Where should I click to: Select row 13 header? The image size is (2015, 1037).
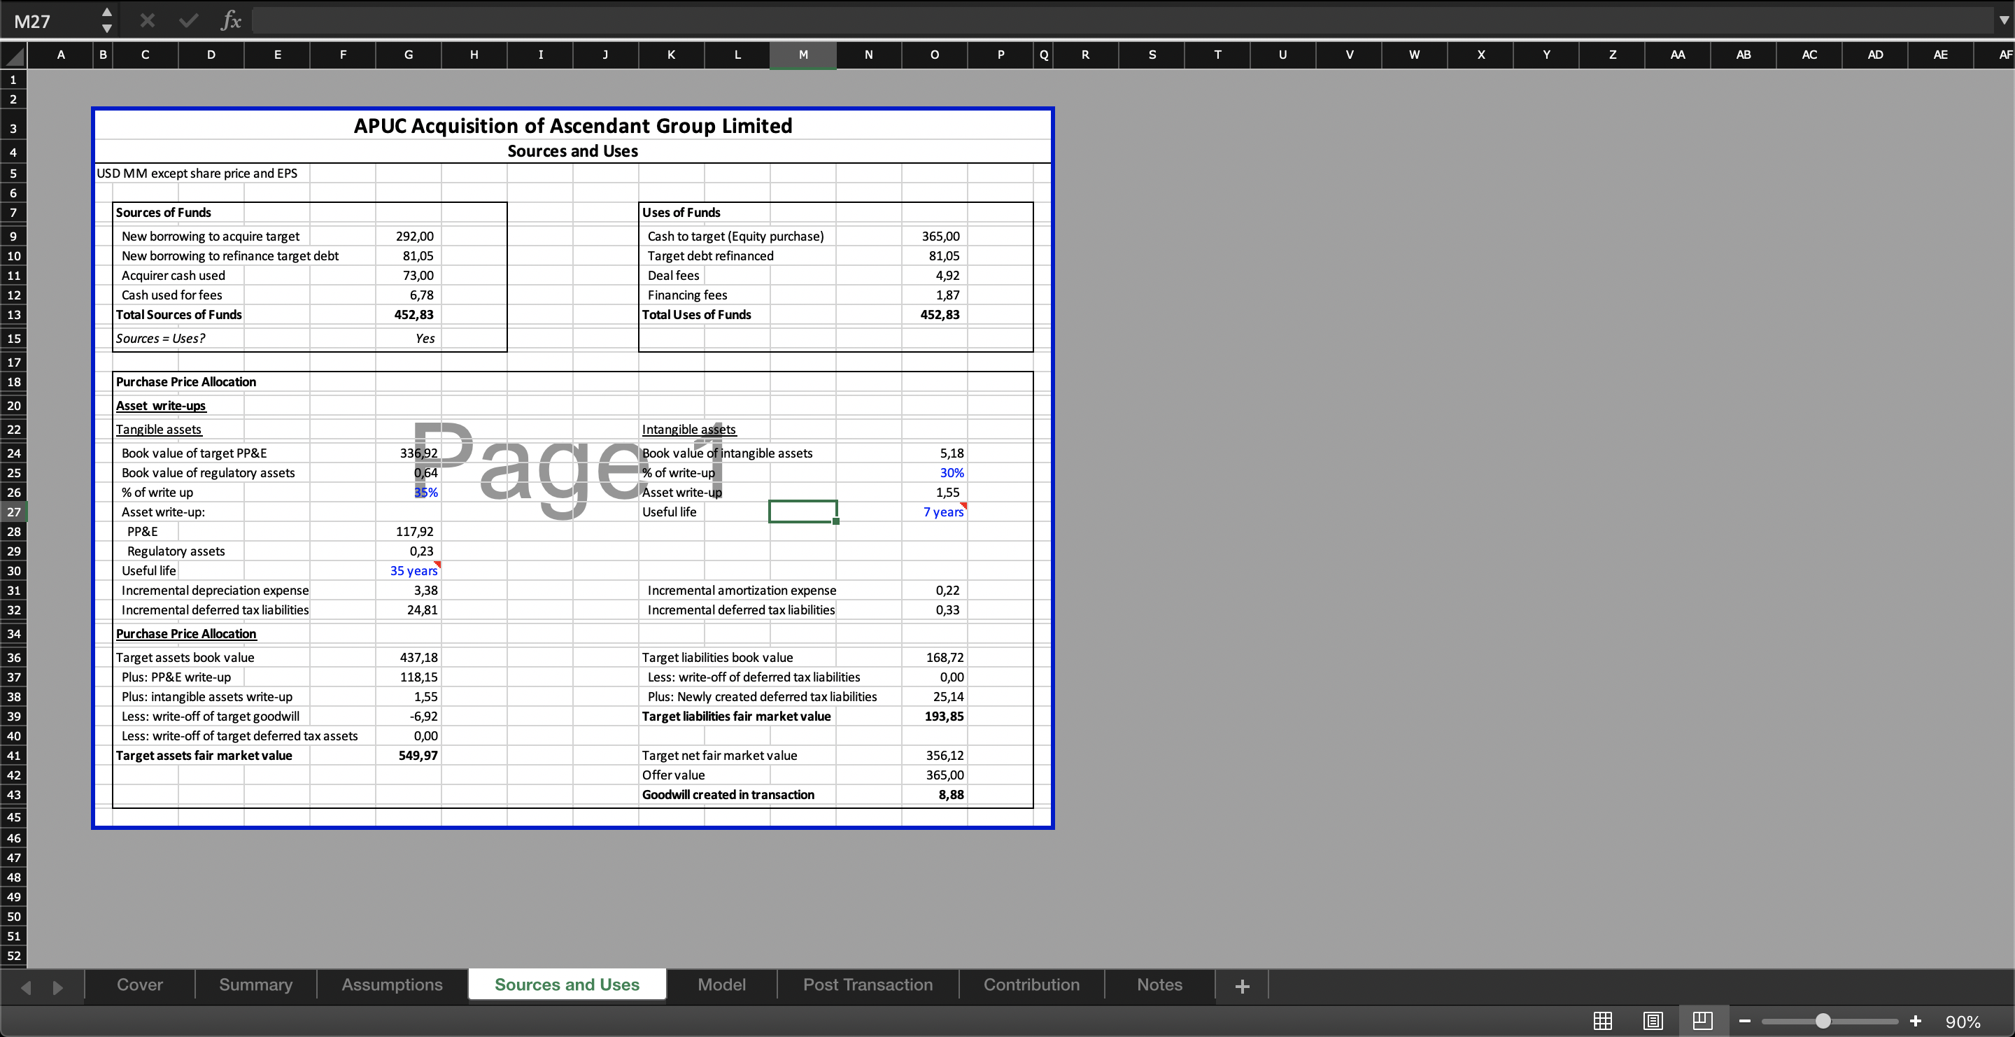click(x=13, y=314)
